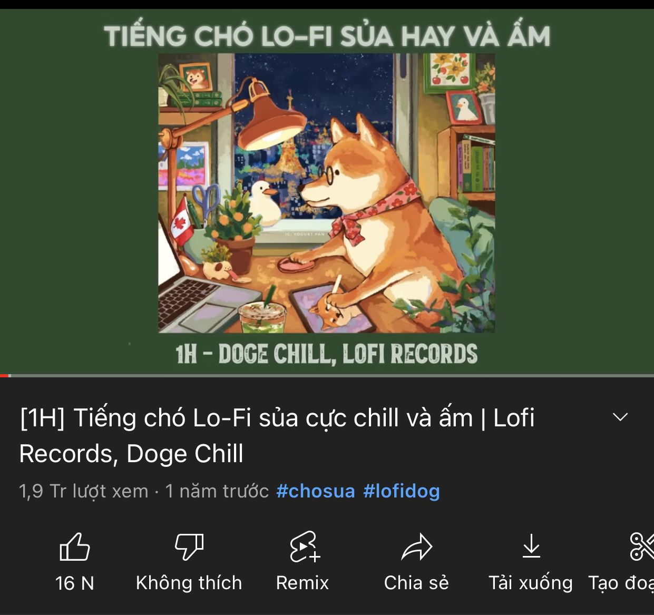Open the #lofidog hashtag link

pos(401,491)
